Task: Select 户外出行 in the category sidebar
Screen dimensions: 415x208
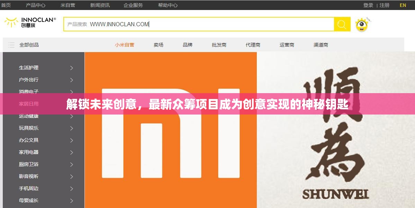Action: 29,80
